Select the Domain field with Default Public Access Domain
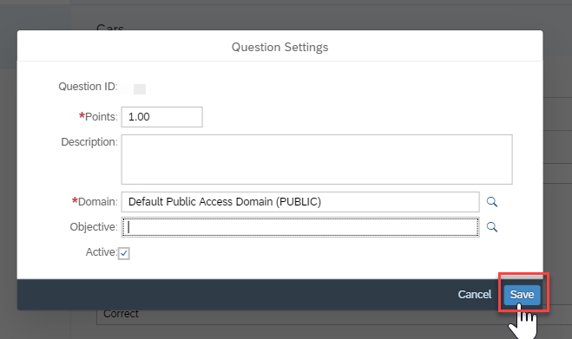The height and width of the screenshot is (339, 572). [300, 202]
